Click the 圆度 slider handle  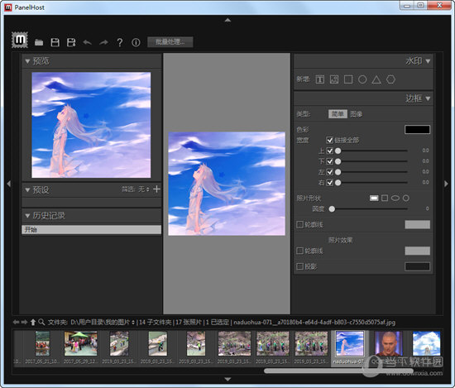tap(332, 208)
